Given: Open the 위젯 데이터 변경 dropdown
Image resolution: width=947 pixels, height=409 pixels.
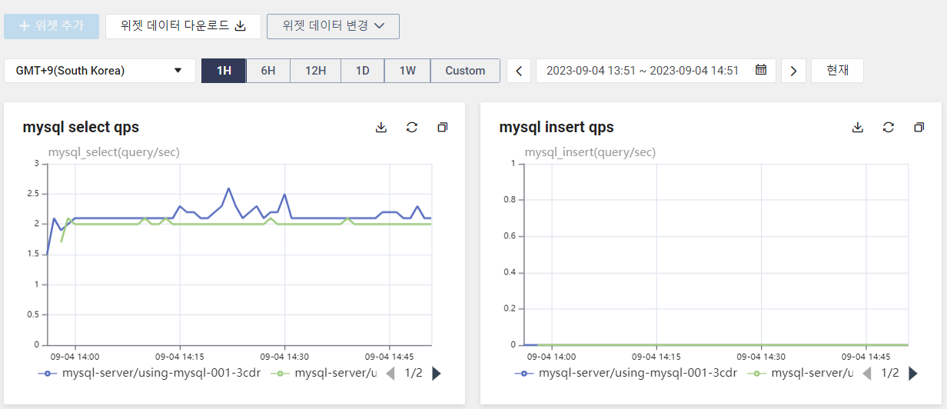Looking at the screenshot, I should click(333, 26).
